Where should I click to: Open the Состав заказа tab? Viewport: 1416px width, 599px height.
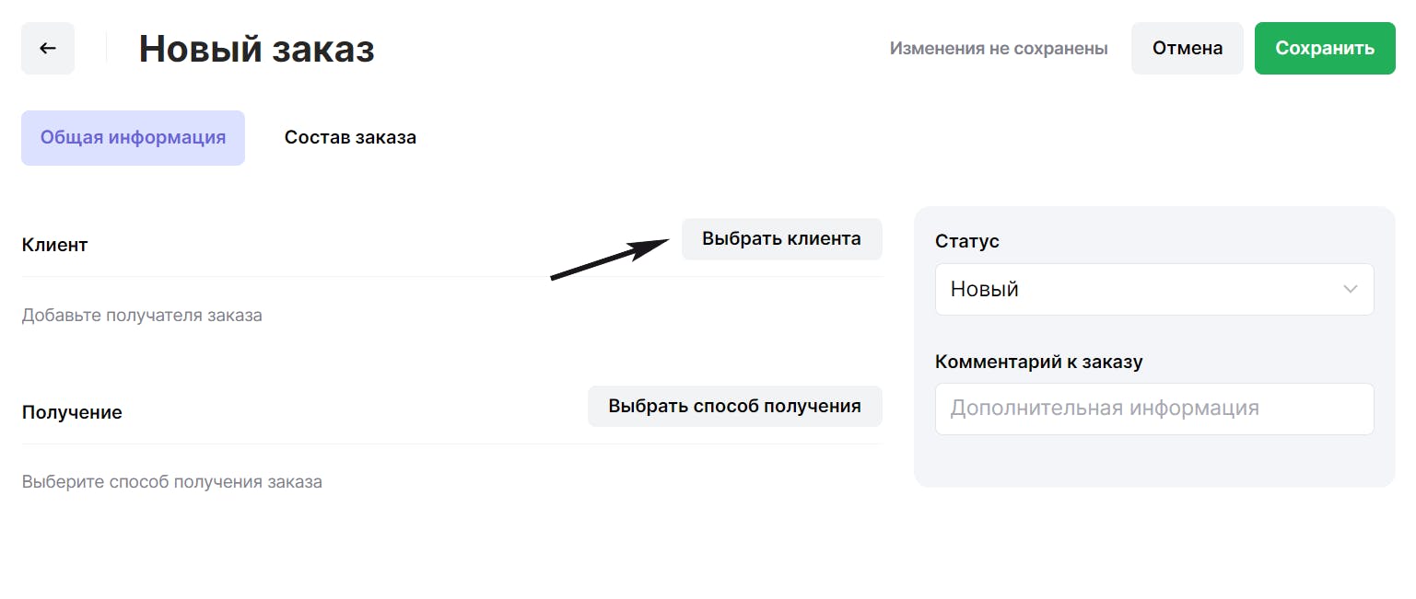coord(350,138)
